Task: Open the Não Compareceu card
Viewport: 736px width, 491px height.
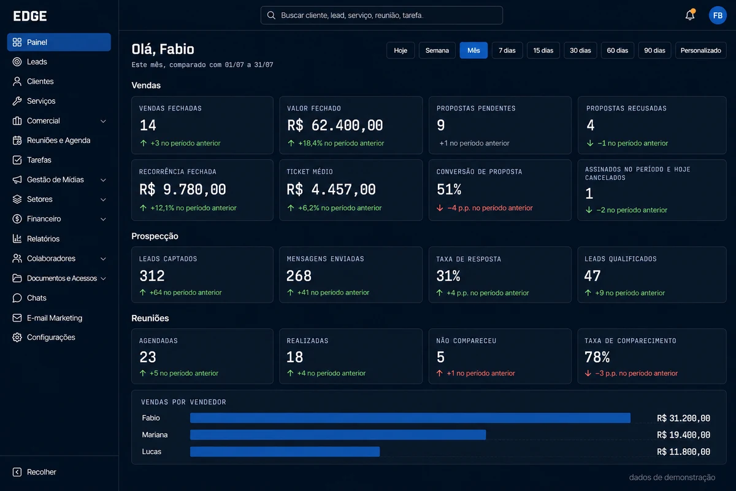Action: (500, 357)
